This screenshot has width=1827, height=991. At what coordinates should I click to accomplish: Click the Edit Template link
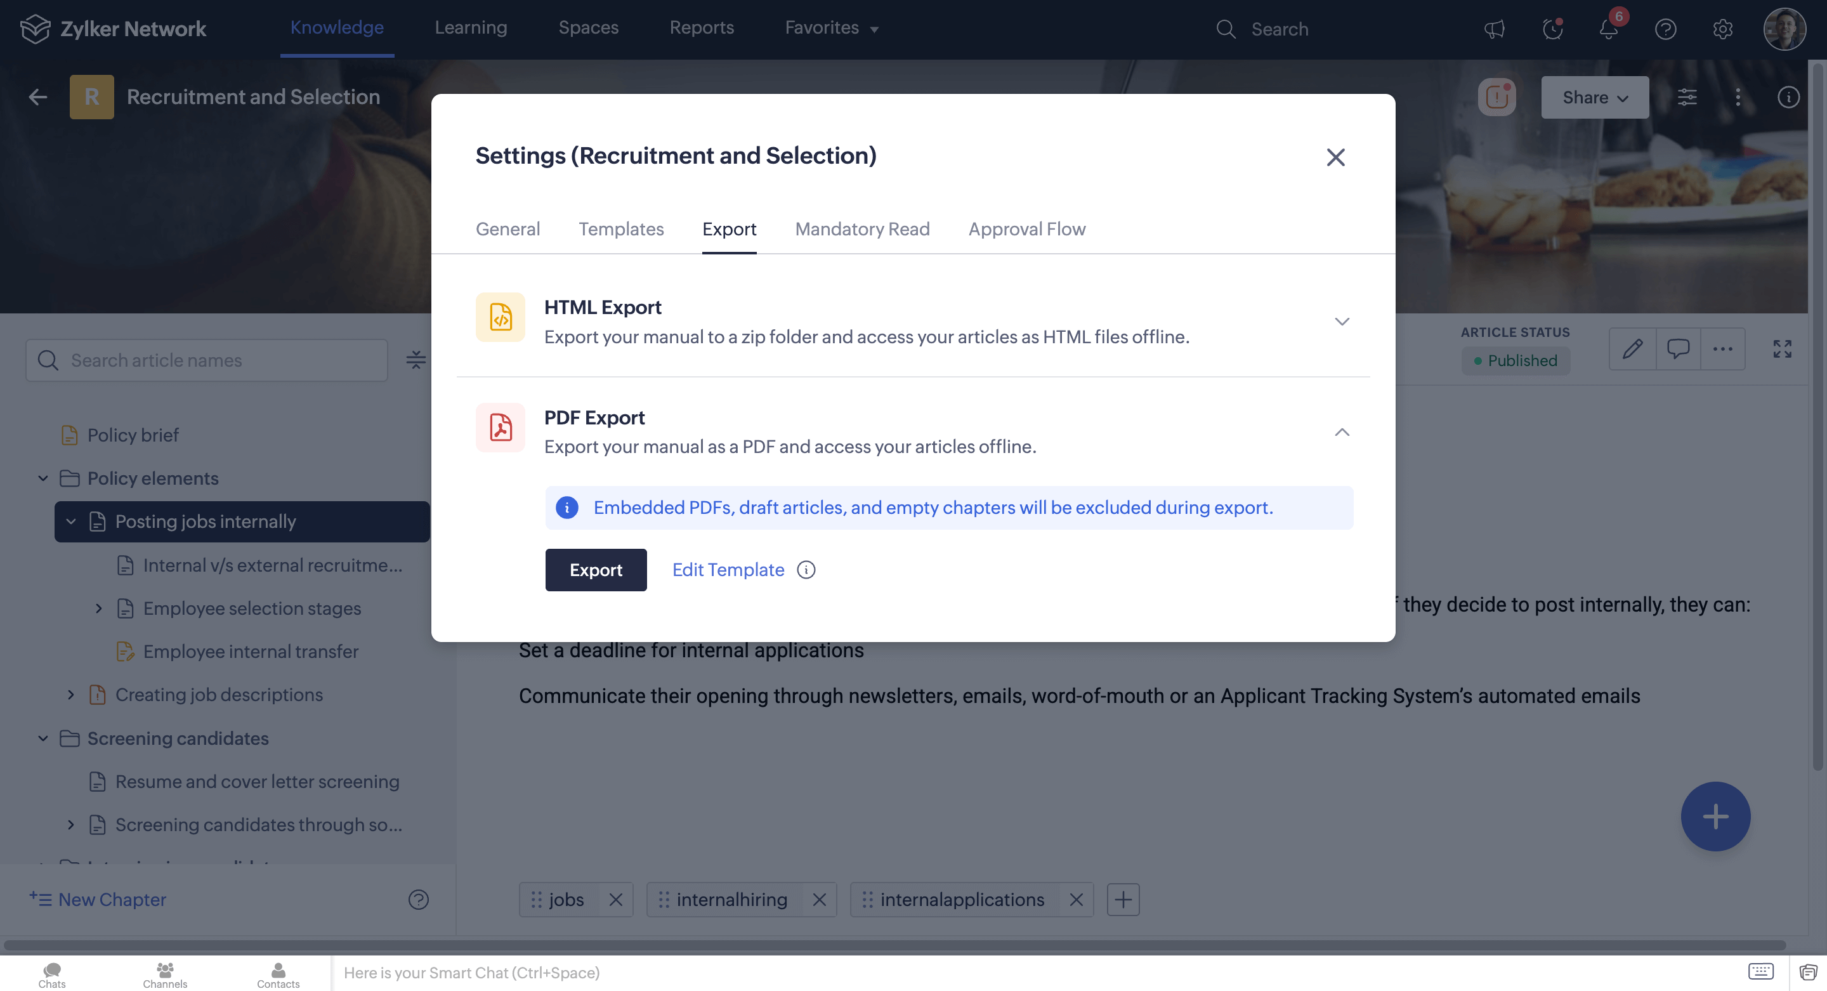pos(728,570)
